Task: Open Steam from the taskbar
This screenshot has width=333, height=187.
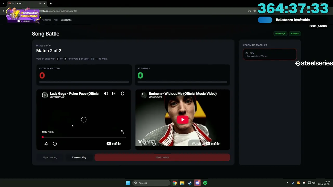Action: [190, 183]
